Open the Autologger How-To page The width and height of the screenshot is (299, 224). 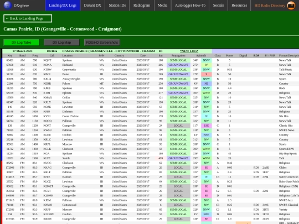pyautogui.click(x=190, y=6)
